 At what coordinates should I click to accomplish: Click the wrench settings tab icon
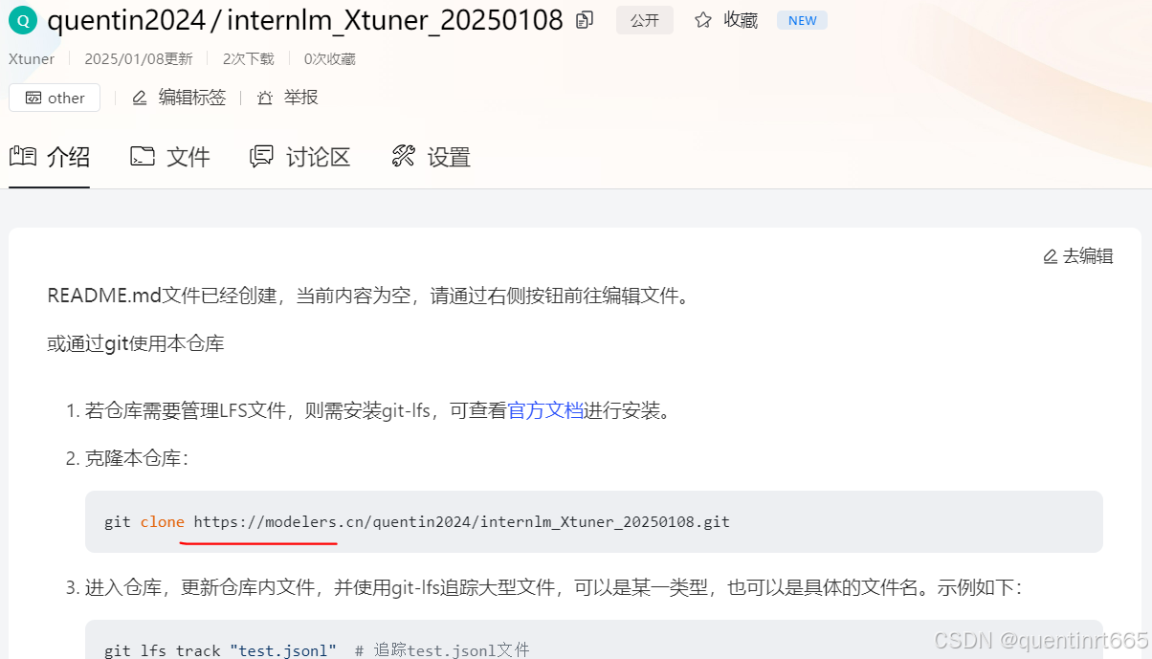point(404,157)
